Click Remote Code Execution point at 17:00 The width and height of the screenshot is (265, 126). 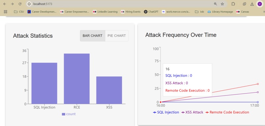[x=258, y=84]
